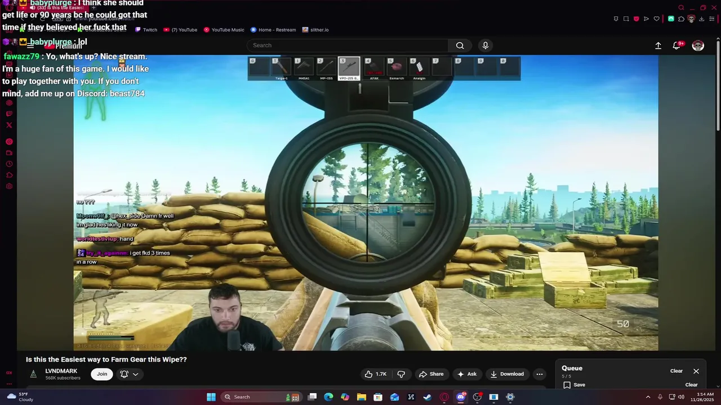Click the X (Twitter) icon in Opera sidebar
This screenshot has width=721, height=405.
[9, 125]
